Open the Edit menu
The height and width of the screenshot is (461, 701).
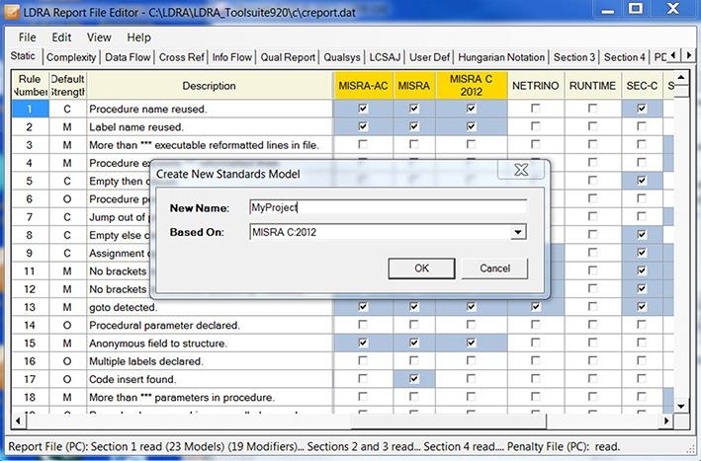point(61,38)
